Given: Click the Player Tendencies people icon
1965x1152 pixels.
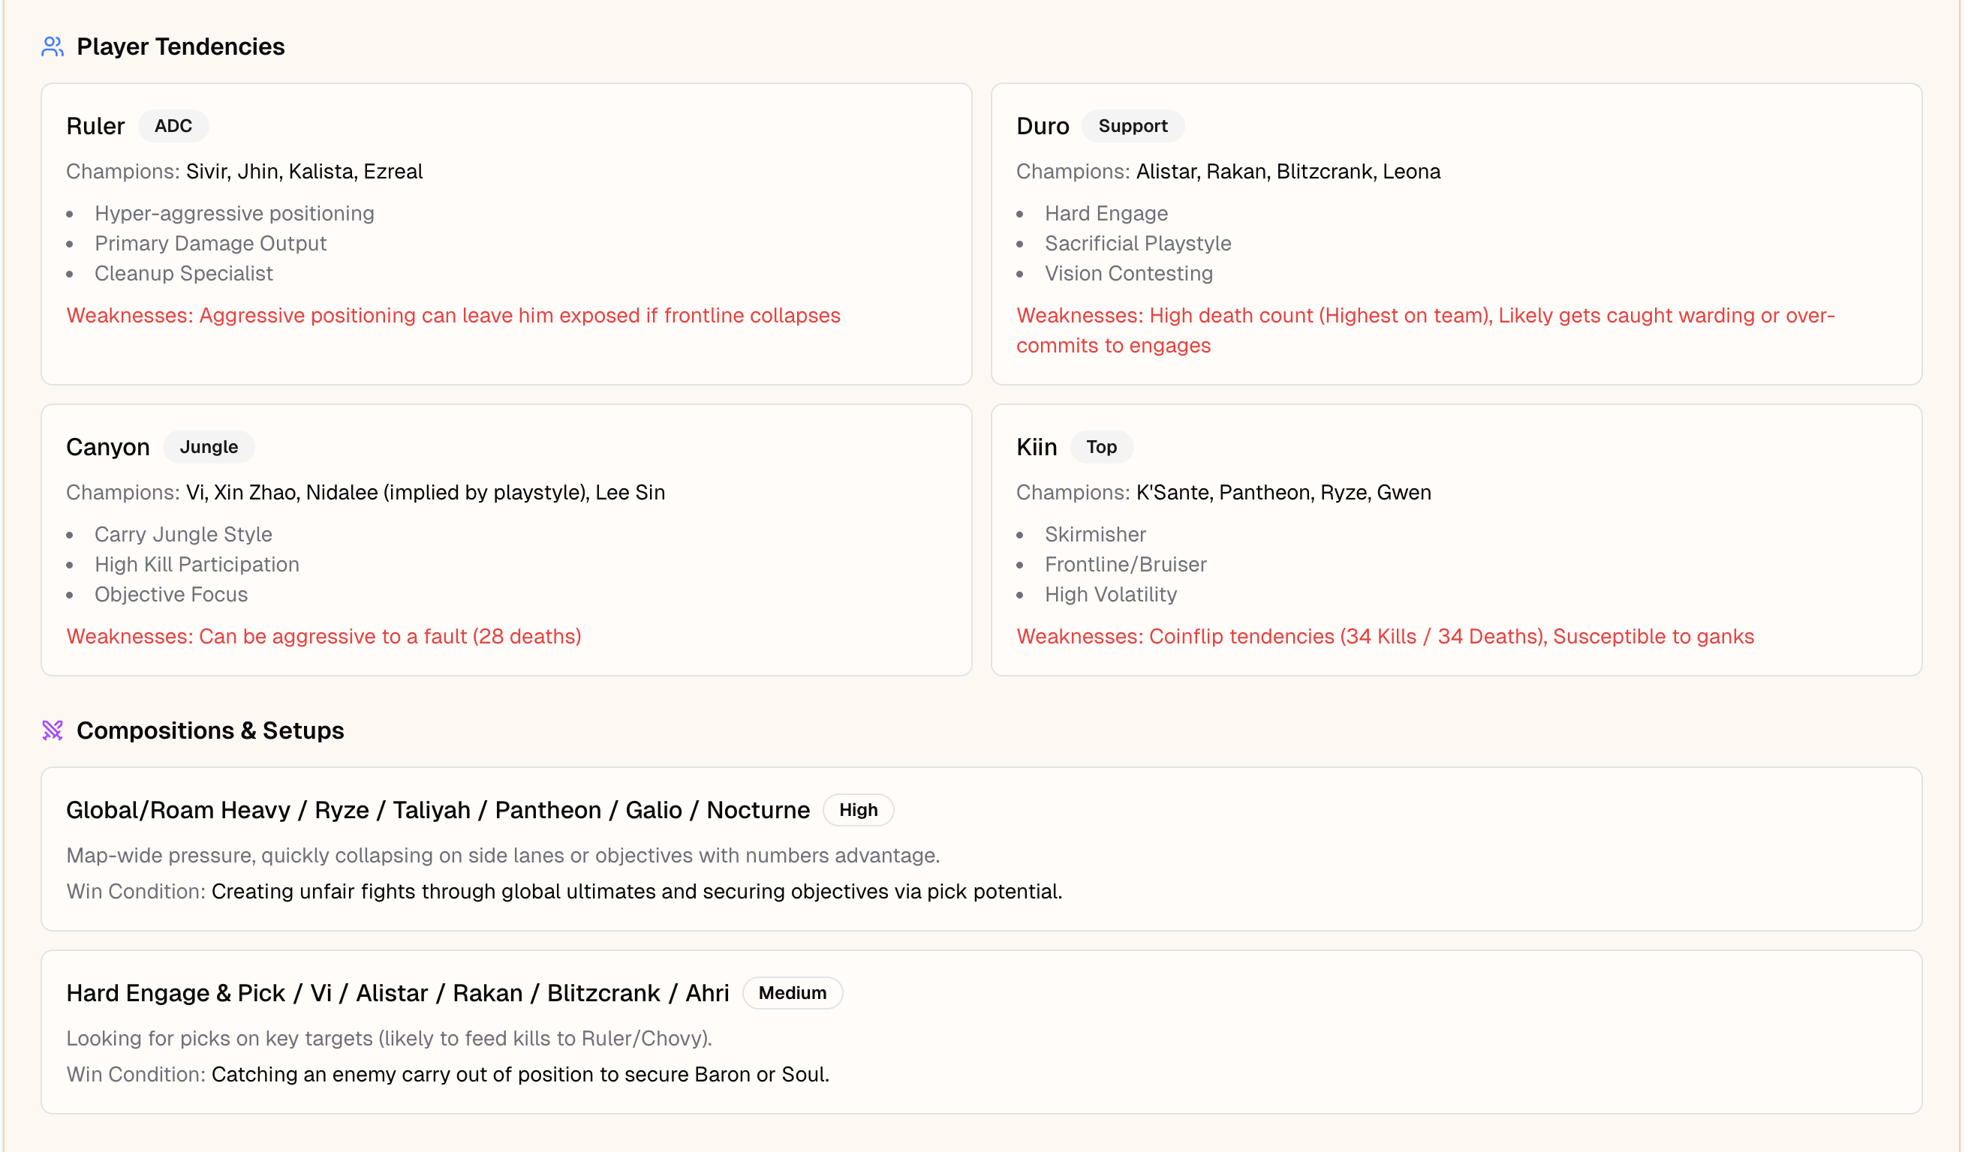Looking at the screenshot, I should 53,46.
